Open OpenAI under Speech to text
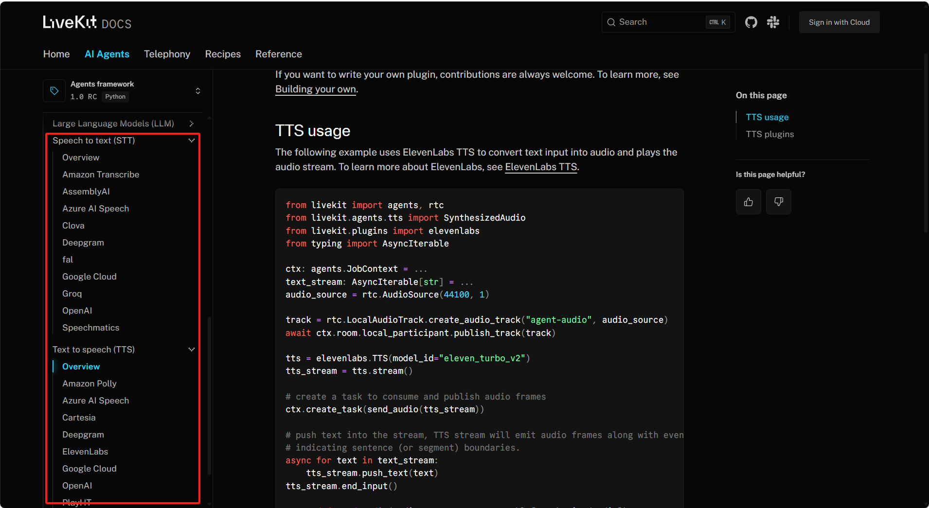The height and width of the screenshot is (508, 929). [77, 311]
